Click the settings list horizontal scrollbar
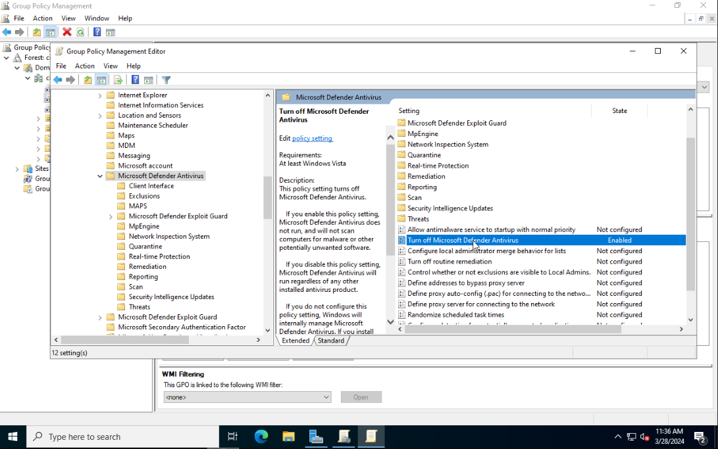 click(513, 329)
